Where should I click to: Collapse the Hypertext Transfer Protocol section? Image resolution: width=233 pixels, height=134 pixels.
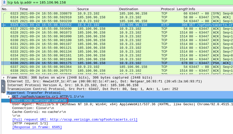click(4, 93)
